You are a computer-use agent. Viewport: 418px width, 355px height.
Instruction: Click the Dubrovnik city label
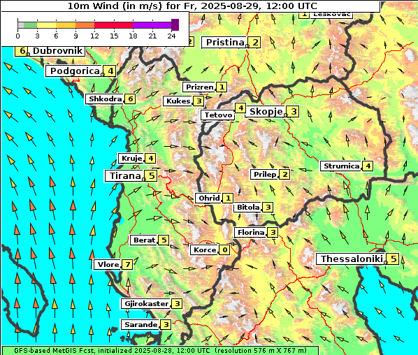click(x=57, y=50)
